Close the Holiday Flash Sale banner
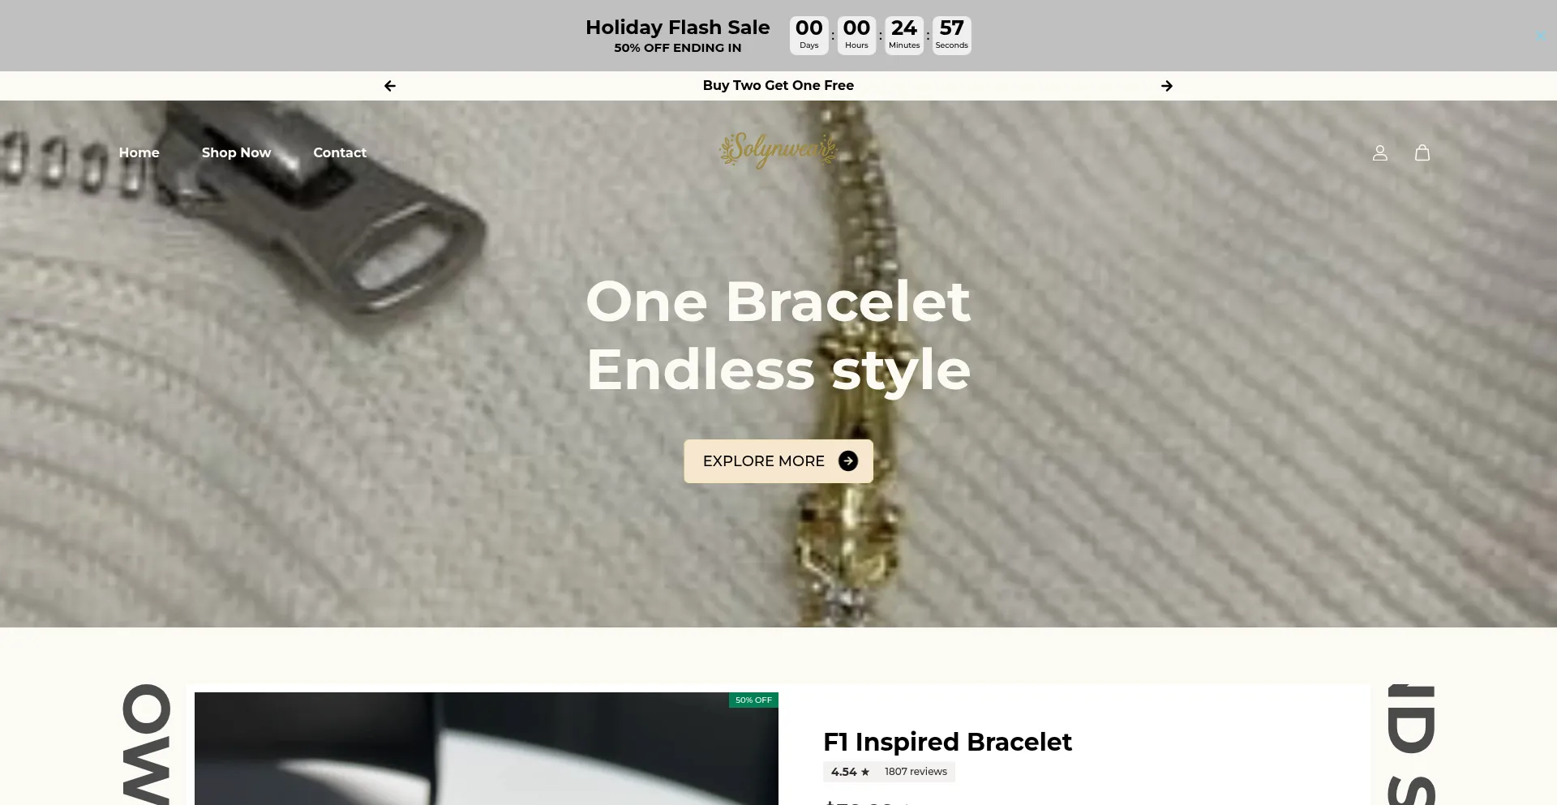This screenshot has width=1557, height=805. (1541, 36)
